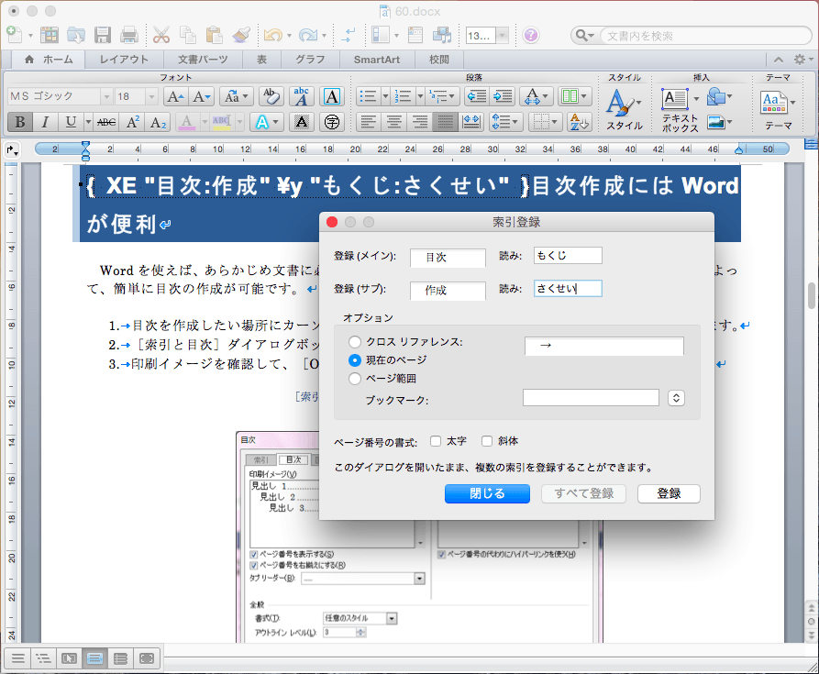
Task: Select クロス リファレンス radio option
Action: point(355,342)
